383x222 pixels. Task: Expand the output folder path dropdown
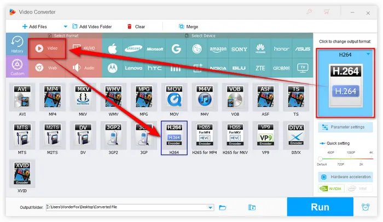coord(210,208)
